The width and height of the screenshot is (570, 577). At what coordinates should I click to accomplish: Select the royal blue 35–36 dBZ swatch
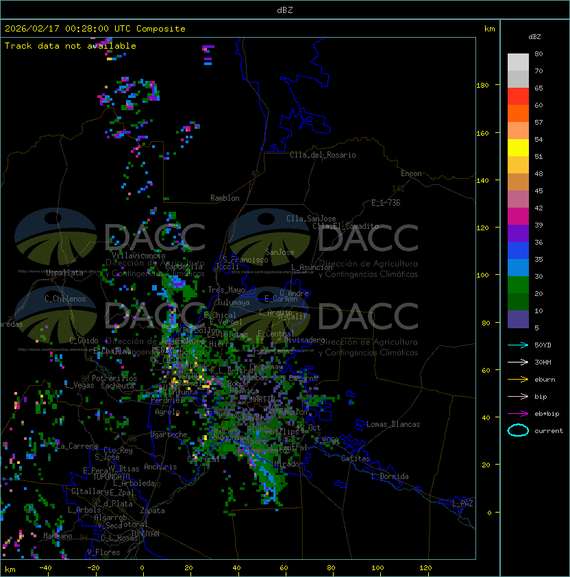click(518, 250)
